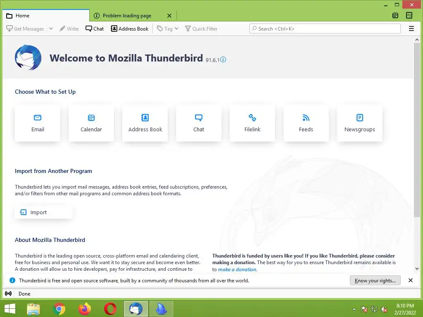Screen dimensions: 423x317
Task: Dismiss the open source notification bar
Action: tap(410, 280)
